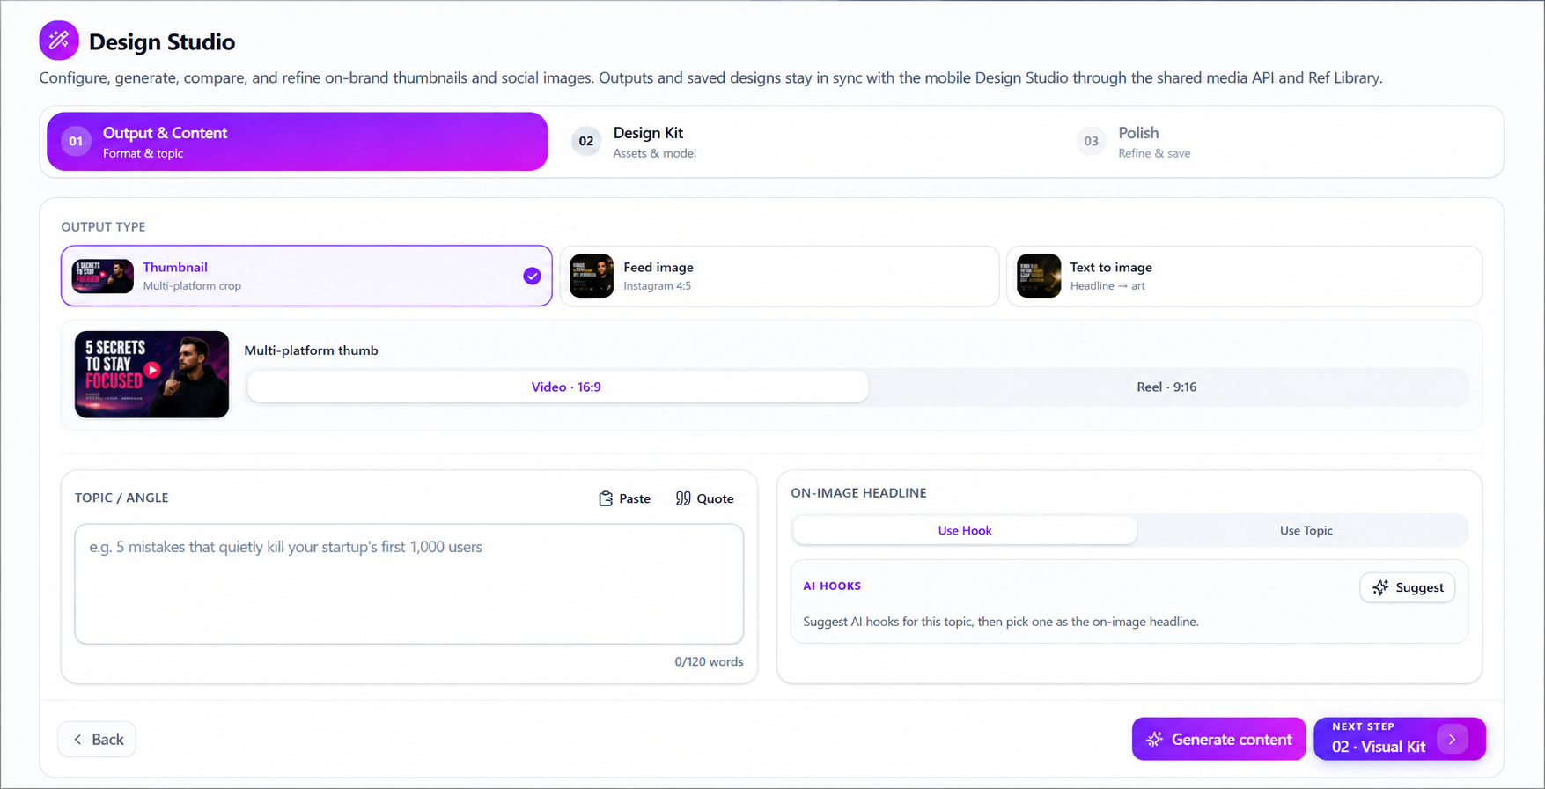
Task: Click the Quote marks icon
Action: (x=683, y=498)
